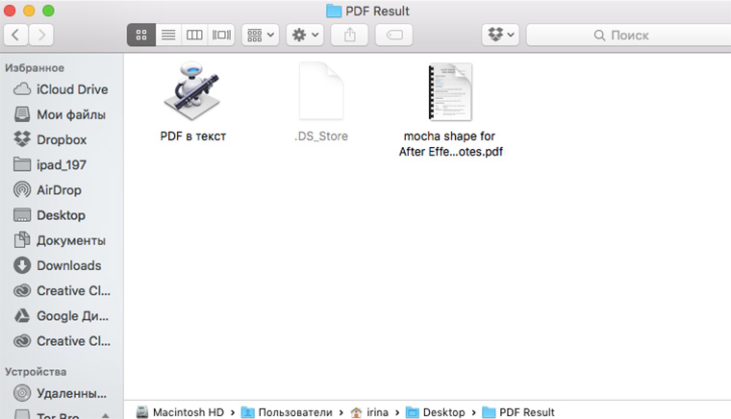Go forward with the right arrow button

41,35
